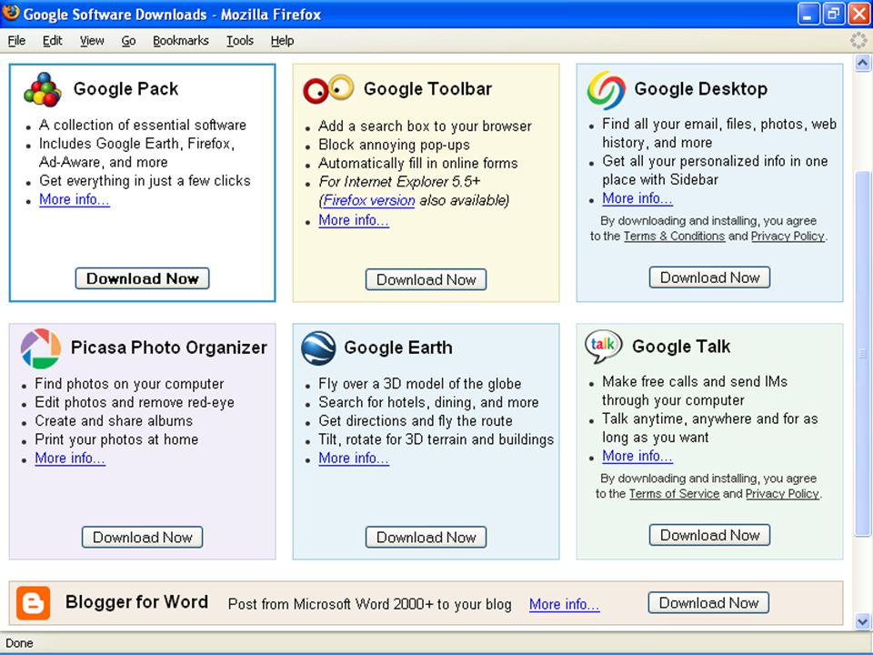Click the Google Toolbar heading

[x=427, y=89]
